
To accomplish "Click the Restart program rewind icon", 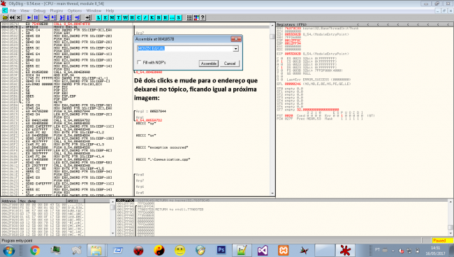I will point(12,17).
